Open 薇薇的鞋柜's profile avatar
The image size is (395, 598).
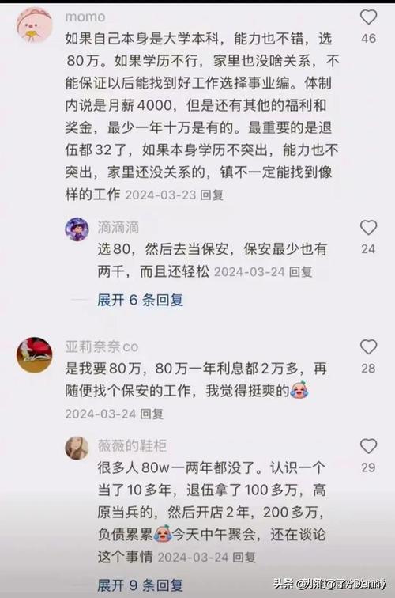click(x=77, y=448)
